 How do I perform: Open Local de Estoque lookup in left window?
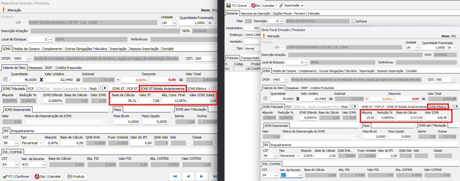50,39
